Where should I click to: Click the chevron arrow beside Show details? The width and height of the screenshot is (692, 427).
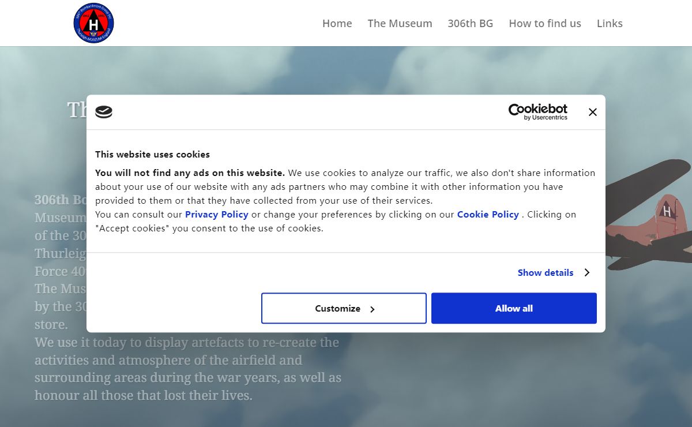coord(586,272)
